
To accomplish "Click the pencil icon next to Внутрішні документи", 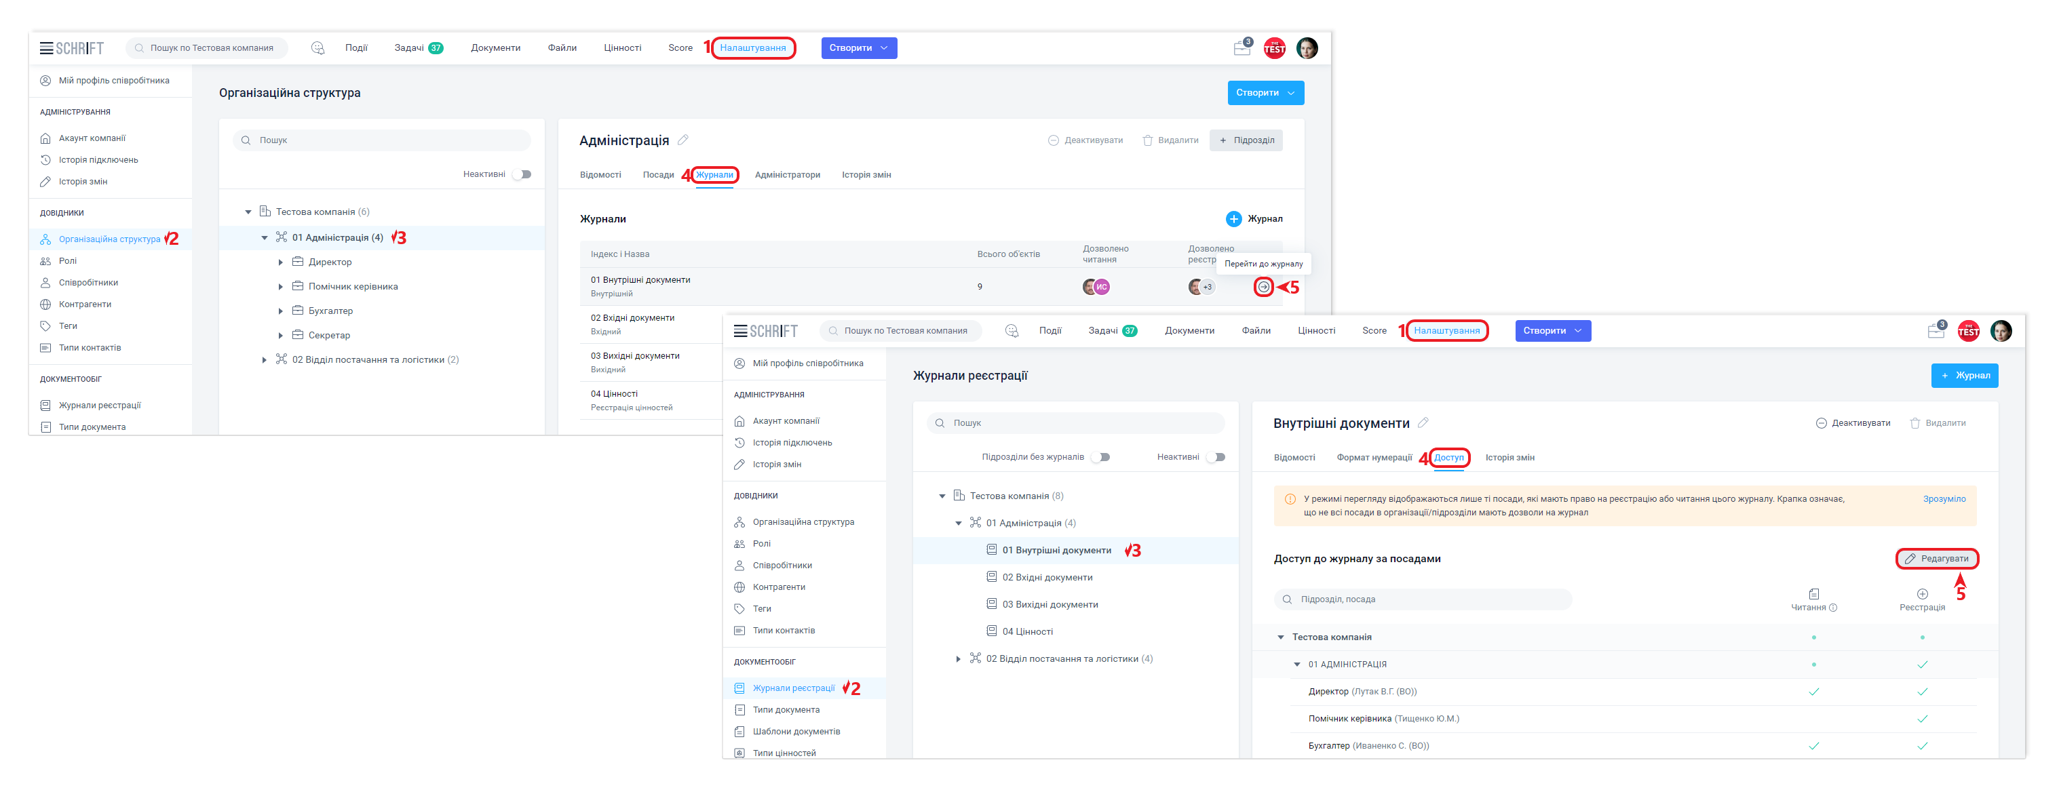I will [x=1423, y=423].
